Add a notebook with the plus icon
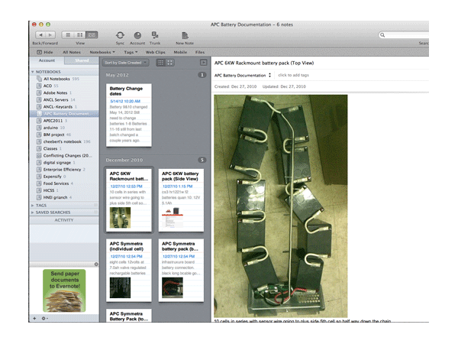Viewport: 458px width, 344px height. point(34,318)
